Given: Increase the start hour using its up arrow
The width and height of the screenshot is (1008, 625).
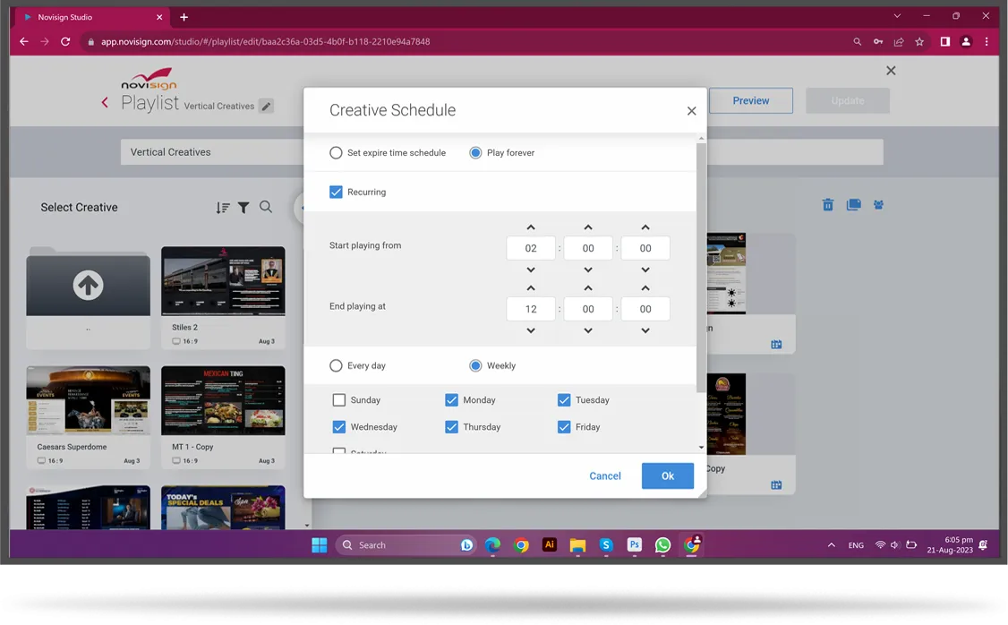Looking at the screenshot, I should coord(530,227).
